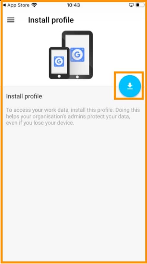Tap the Wi-Fi status icon
This screenshot has width=147, height=264.
34,5
